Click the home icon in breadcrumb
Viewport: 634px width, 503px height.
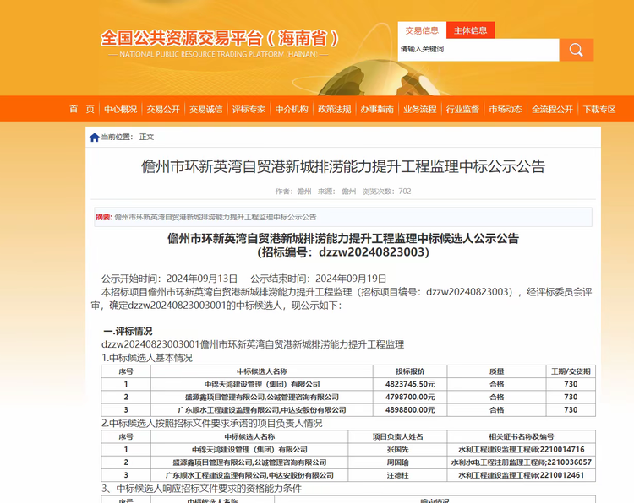(x=94, y=138)
